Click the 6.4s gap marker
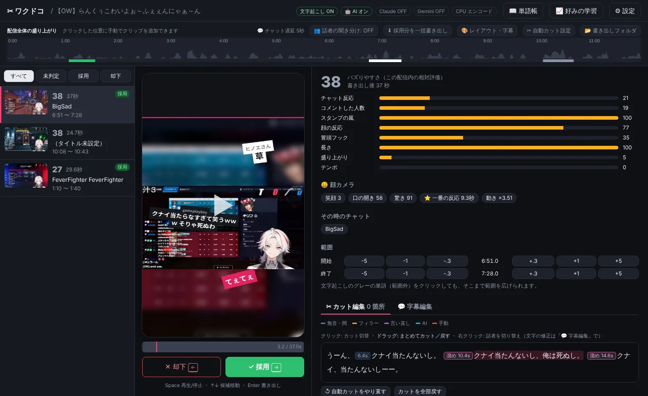 pos(363,355)
